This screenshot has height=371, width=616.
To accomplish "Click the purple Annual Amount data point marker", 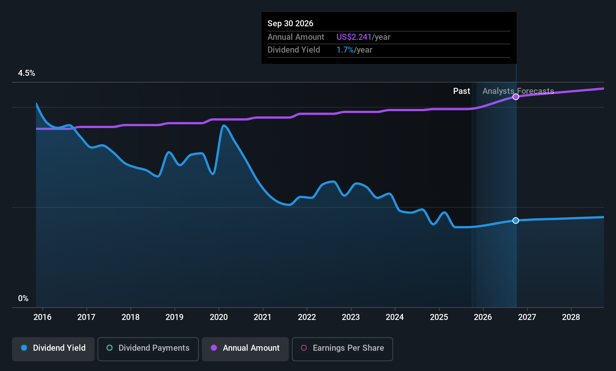I will (x=516, y=97).
